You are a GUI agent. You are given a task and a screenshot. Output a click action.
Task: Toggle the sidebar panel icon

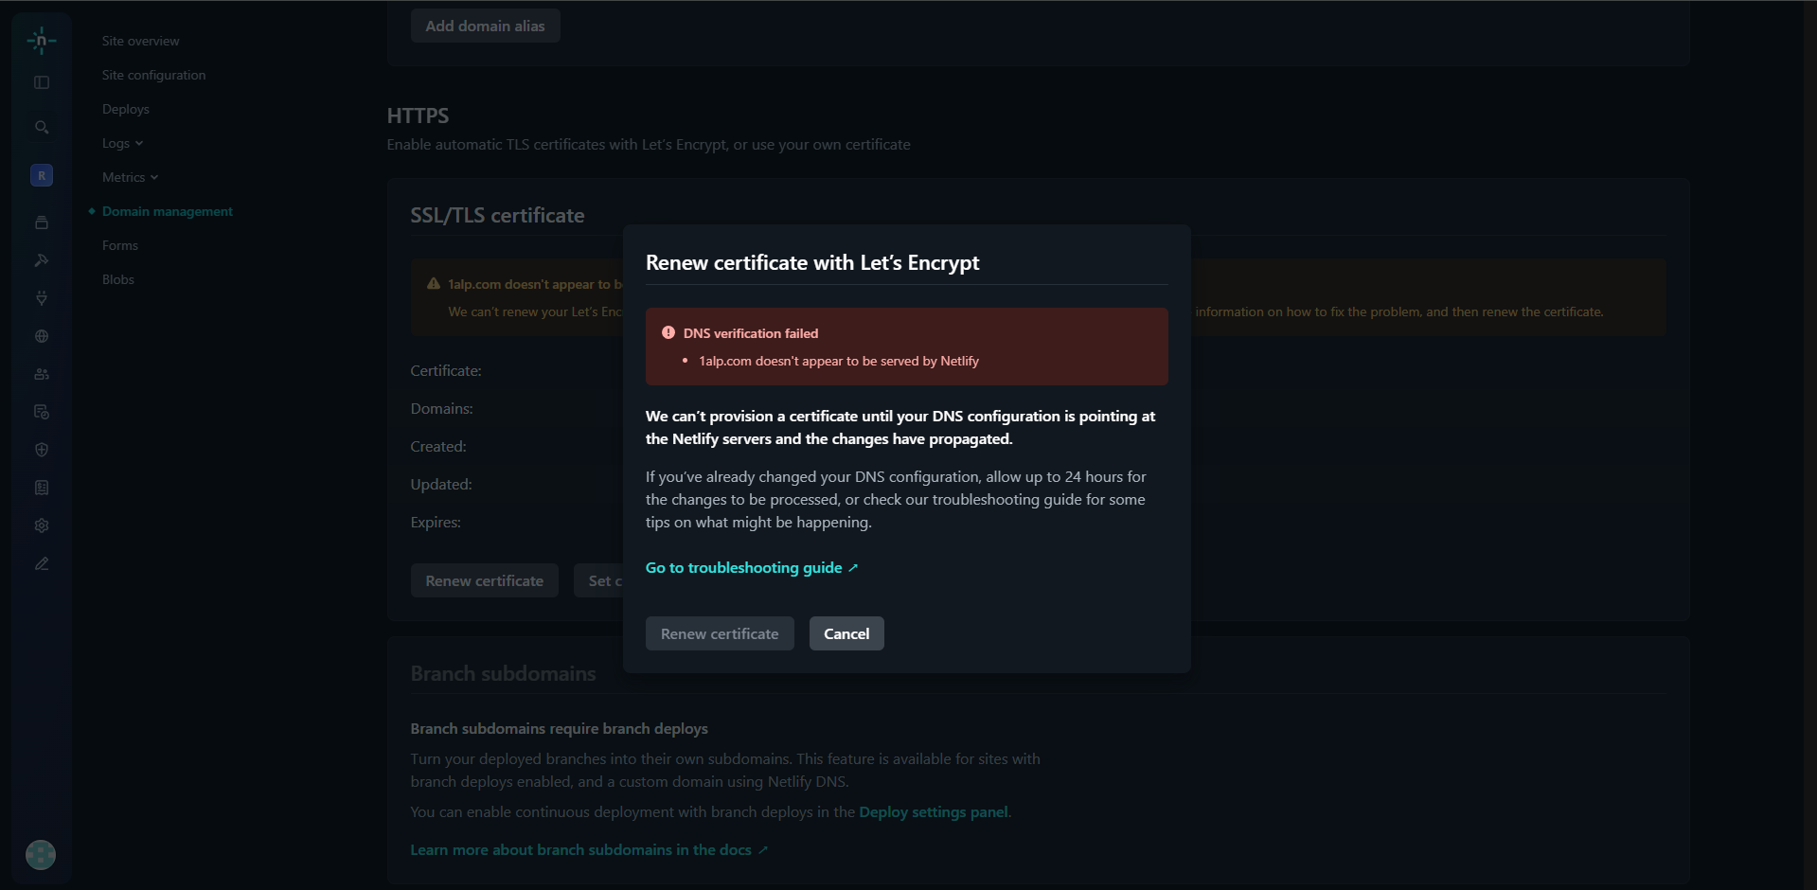click(x=42, y=82)
